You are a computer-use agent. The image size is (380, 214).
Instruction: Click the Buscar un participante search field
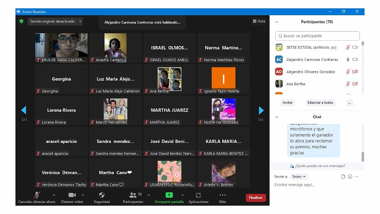tap(317, 36)
